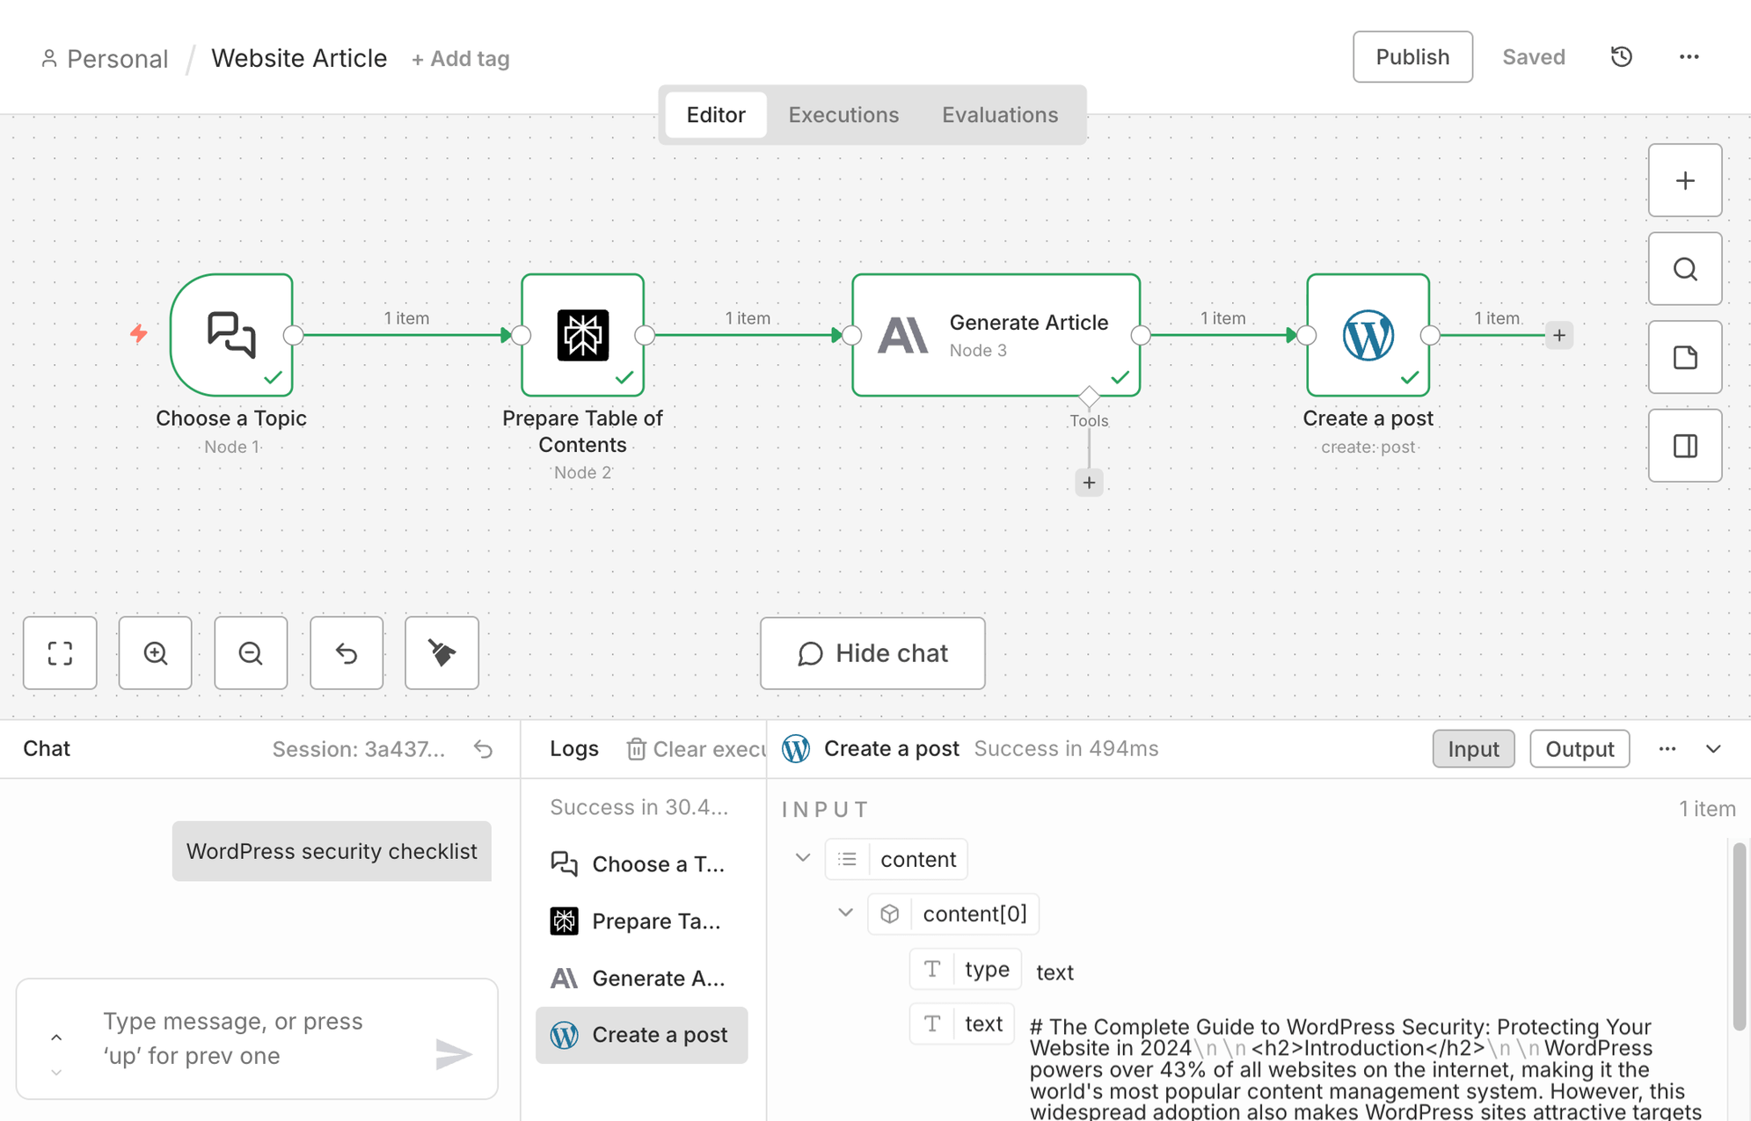Zoom out of the workflow canvas

tap(251, 653)
